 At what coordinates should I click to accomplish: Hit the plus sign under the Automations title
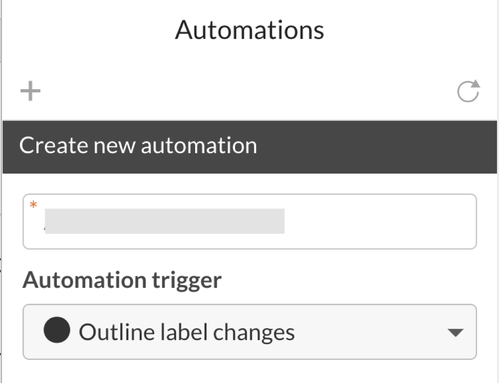30,90
